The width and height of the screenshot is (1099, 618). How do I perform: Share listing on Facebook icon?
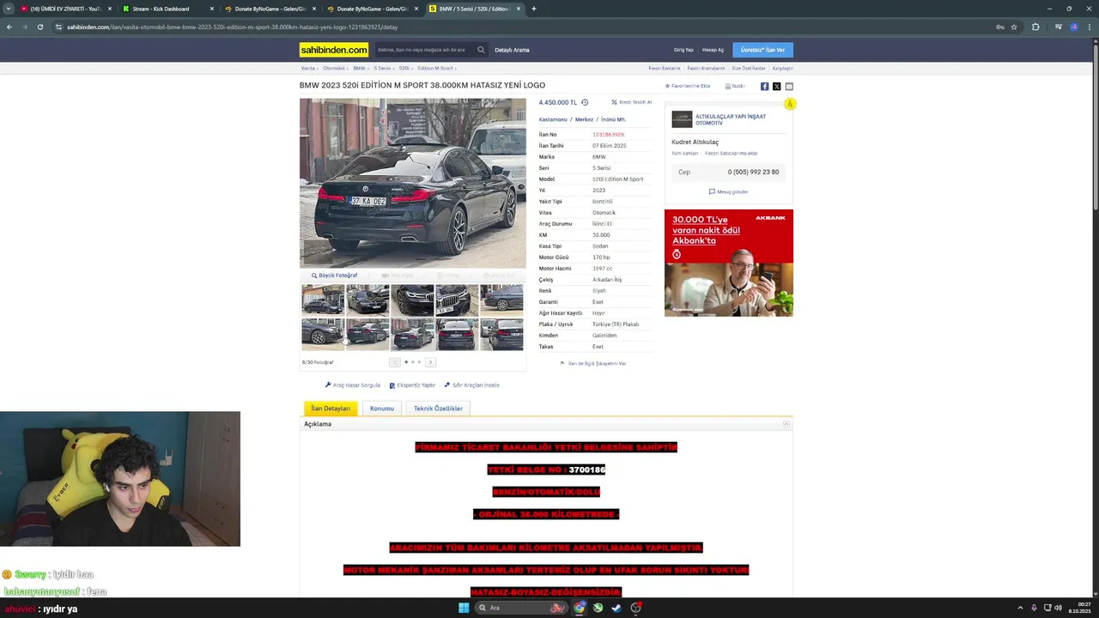[764, 86]
